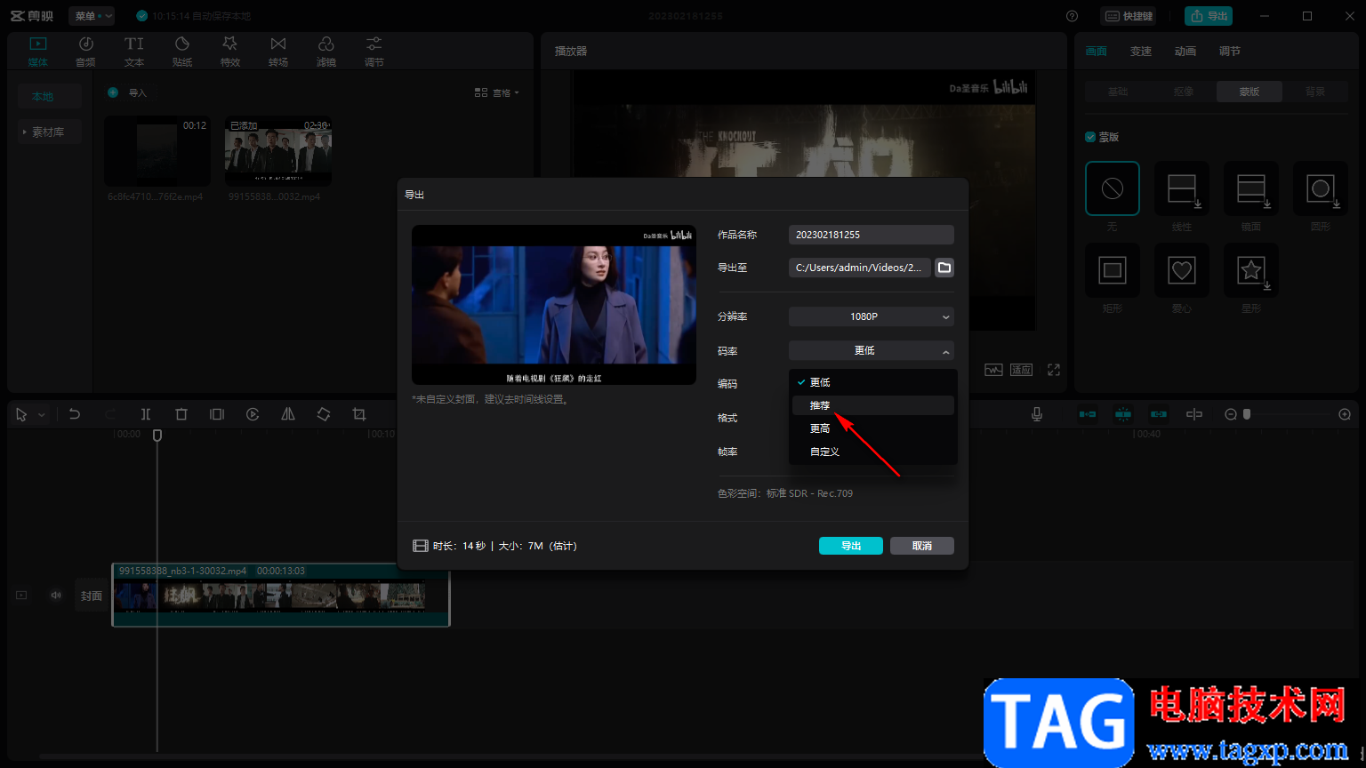Click the 作品名称 name input field
This screenshot has width=1366, height=768.
pyautogui.click(x=872, y=235)
